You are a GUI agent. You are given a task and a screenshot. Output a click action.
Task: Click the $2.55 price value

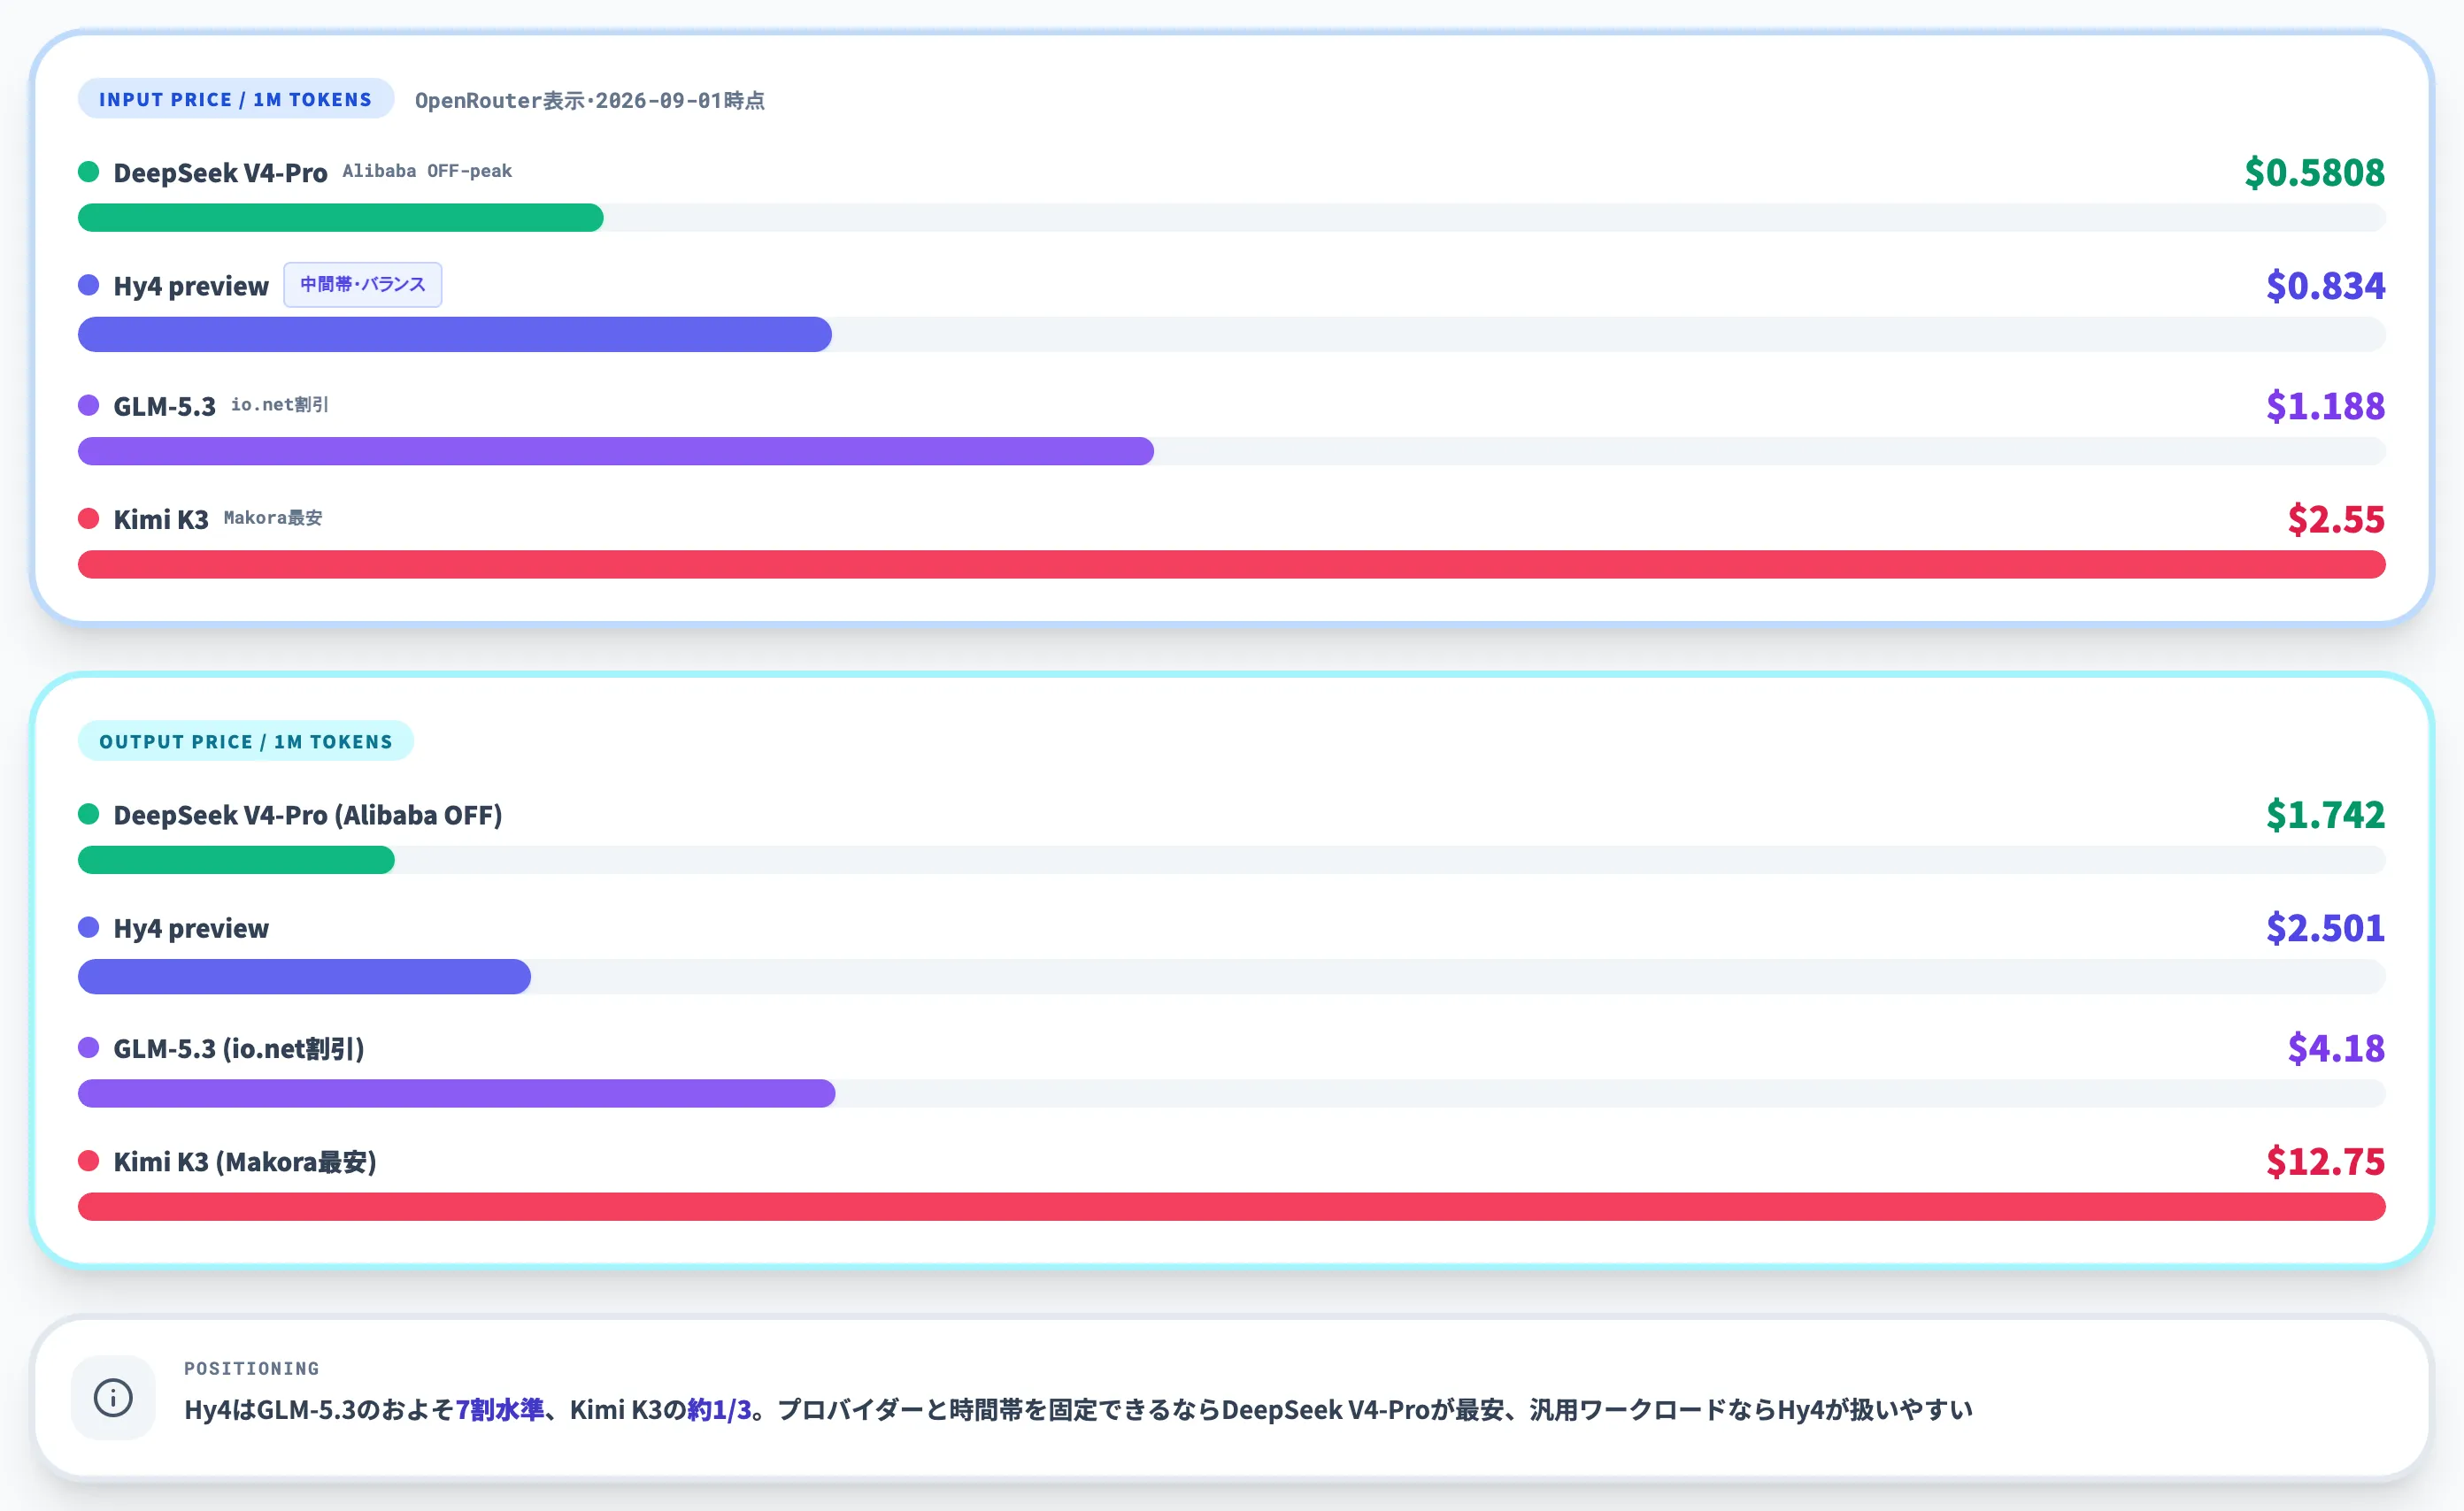[2336, 519]
